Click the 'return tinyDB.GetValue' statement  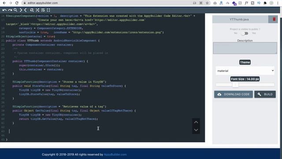[59, 119]
